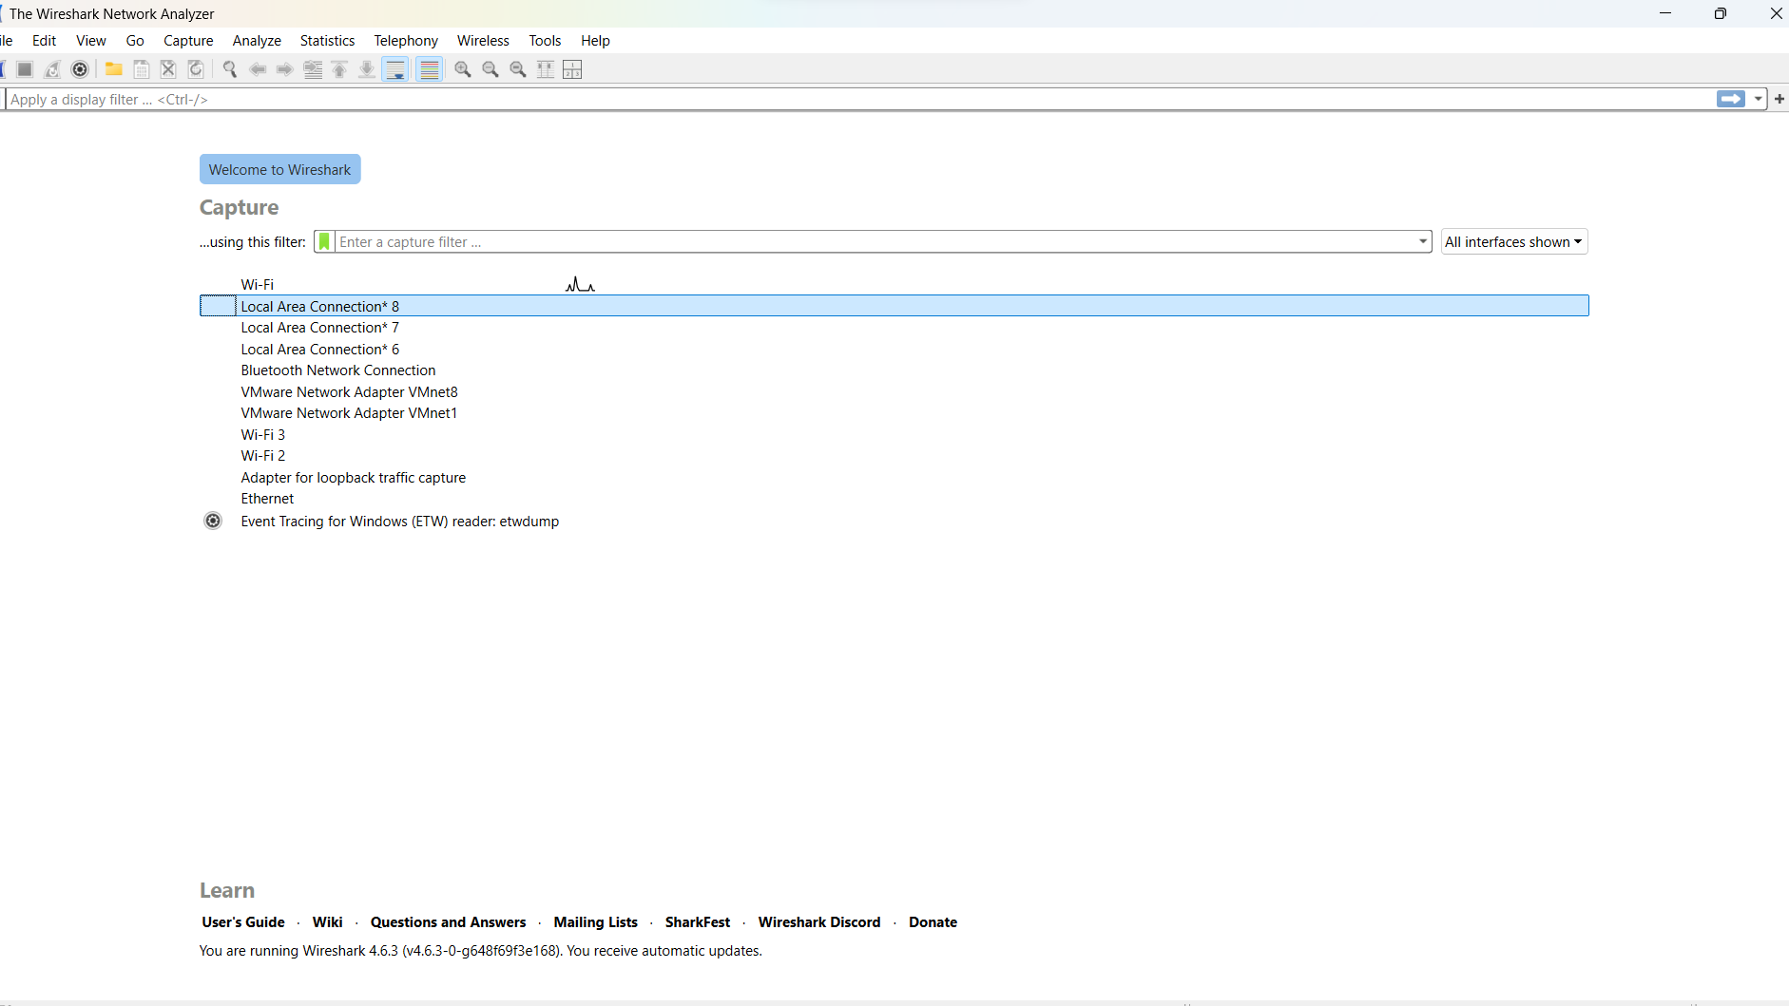1789x1006 pixels.
Task: Expand the capture filter history dropdown
Action: coord(1421,241)
